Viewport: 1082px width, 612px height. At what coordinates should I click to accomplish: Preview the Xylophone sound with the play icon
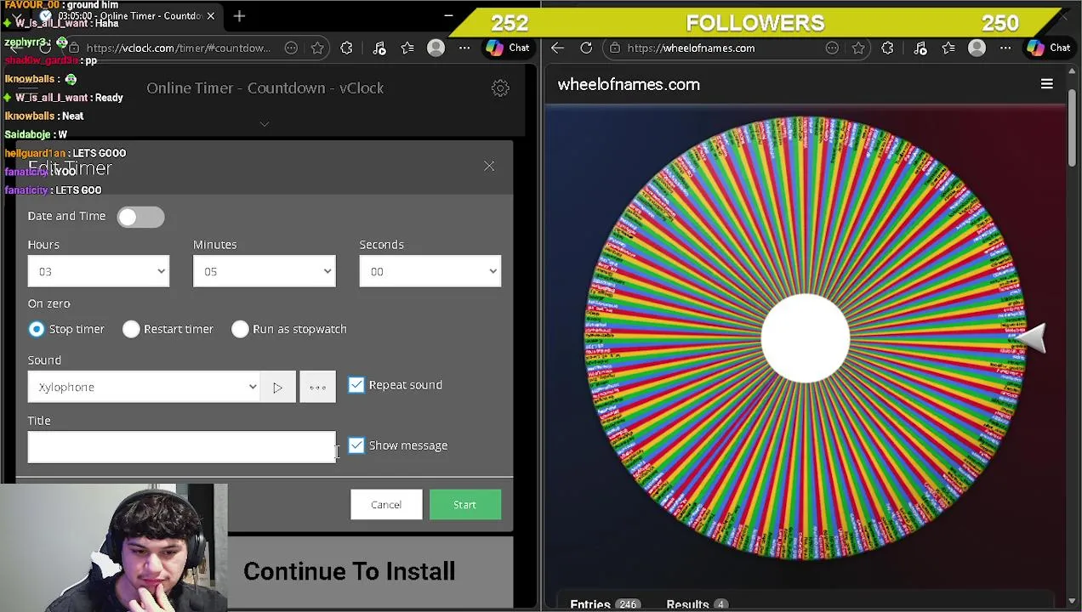277,387
